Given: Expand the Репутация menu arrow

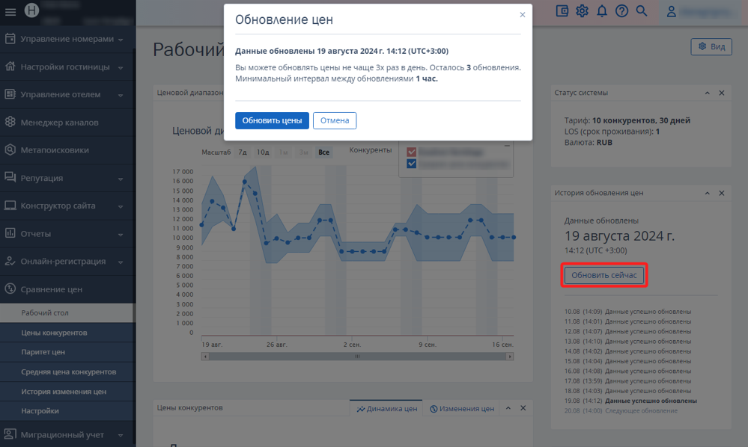Looking at the screenshot, I should [121, 179].
